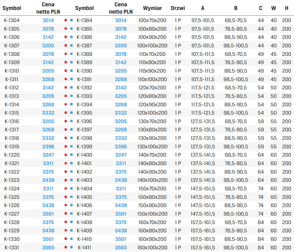The image size is (294, 252).
Task: Select symbol cell K-1405
Action: coord(84,197)
